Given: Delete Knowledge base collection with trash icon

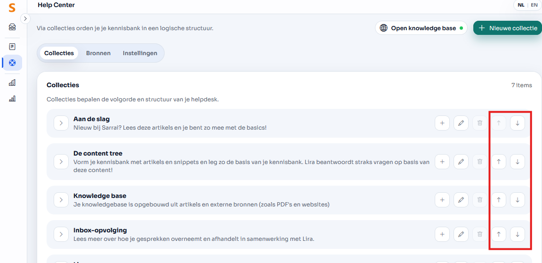Looking at the screenshot, I should [x=480, y=200].
